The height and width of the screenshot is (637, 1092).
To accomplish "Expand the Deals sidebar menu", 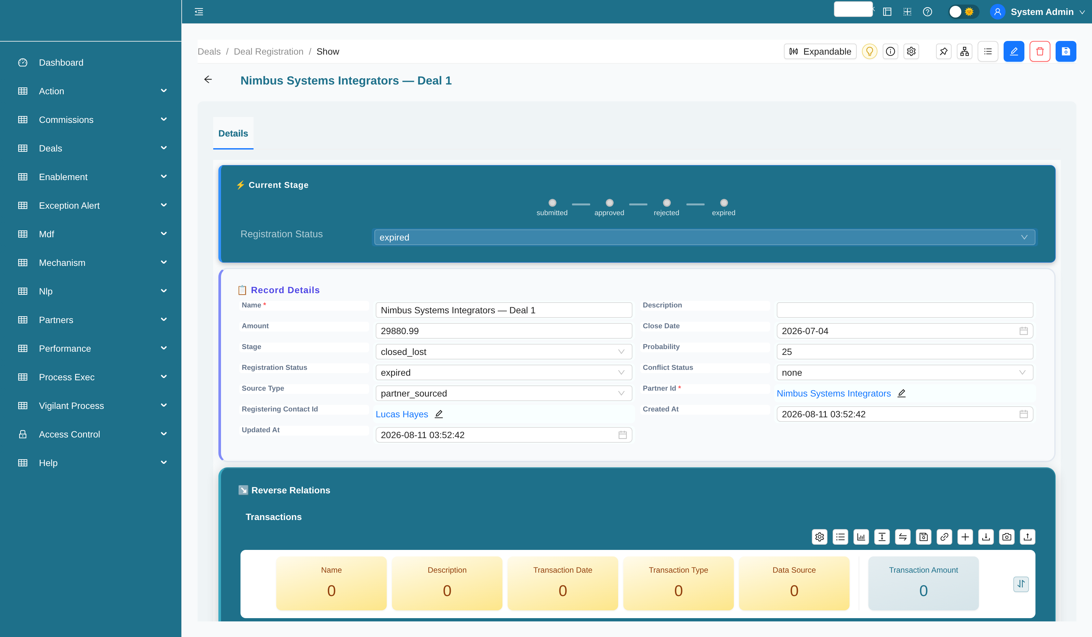I will pyautogui.click(x=91, y=148).
